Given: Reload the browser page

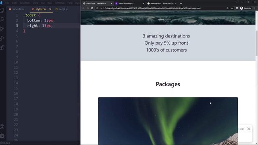Looking at the screenshot, I should pos(92,8).
